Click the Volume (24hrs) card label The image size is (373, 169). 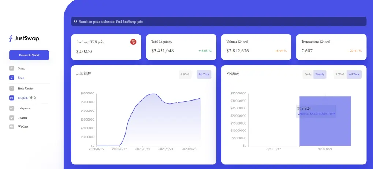click(237, 42)
